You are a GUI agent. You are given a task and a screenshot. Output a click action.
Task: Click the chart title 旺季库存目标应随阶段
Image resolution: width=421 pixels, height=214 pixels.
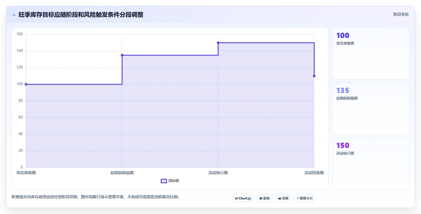[x=81, y=15]
